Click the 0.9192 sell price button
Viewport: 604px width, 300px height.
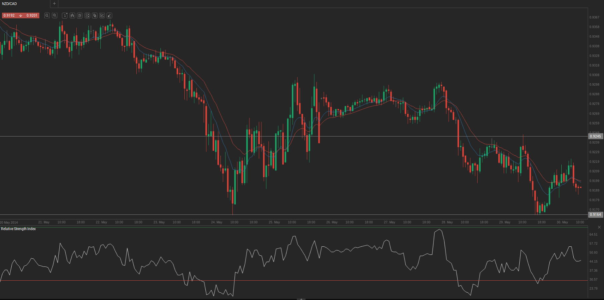tap(9, 16)
